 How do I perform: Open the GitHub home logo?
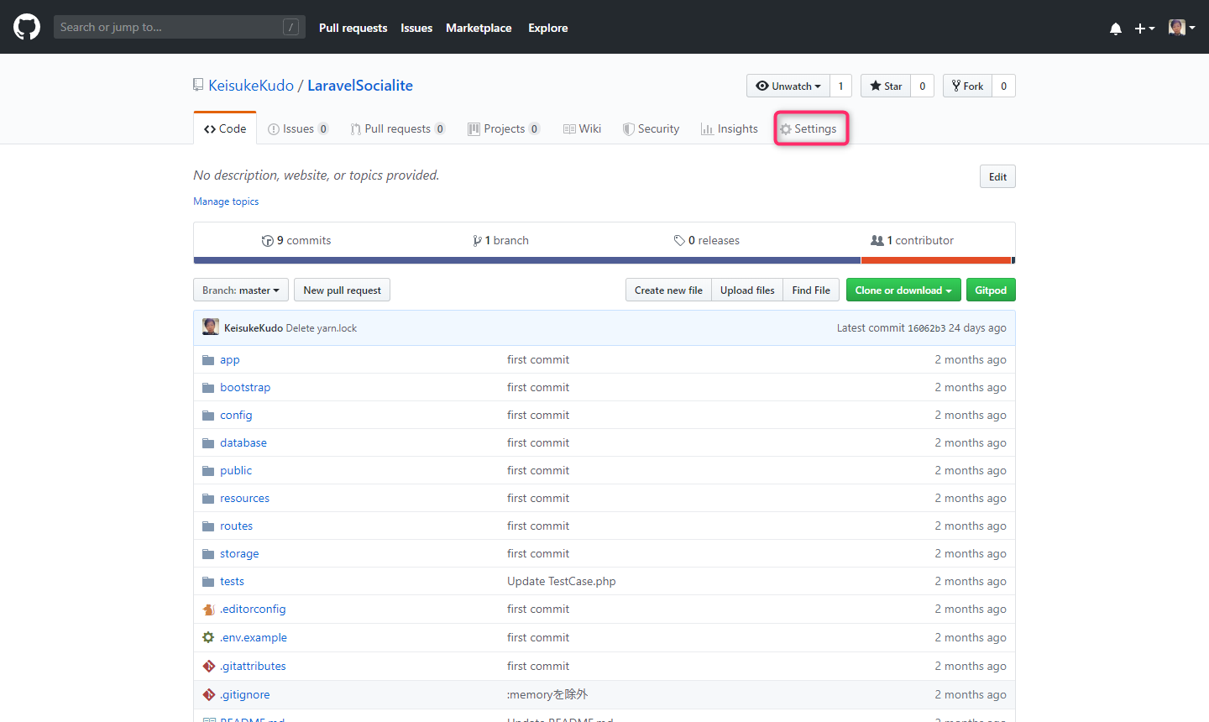[27, 27]
